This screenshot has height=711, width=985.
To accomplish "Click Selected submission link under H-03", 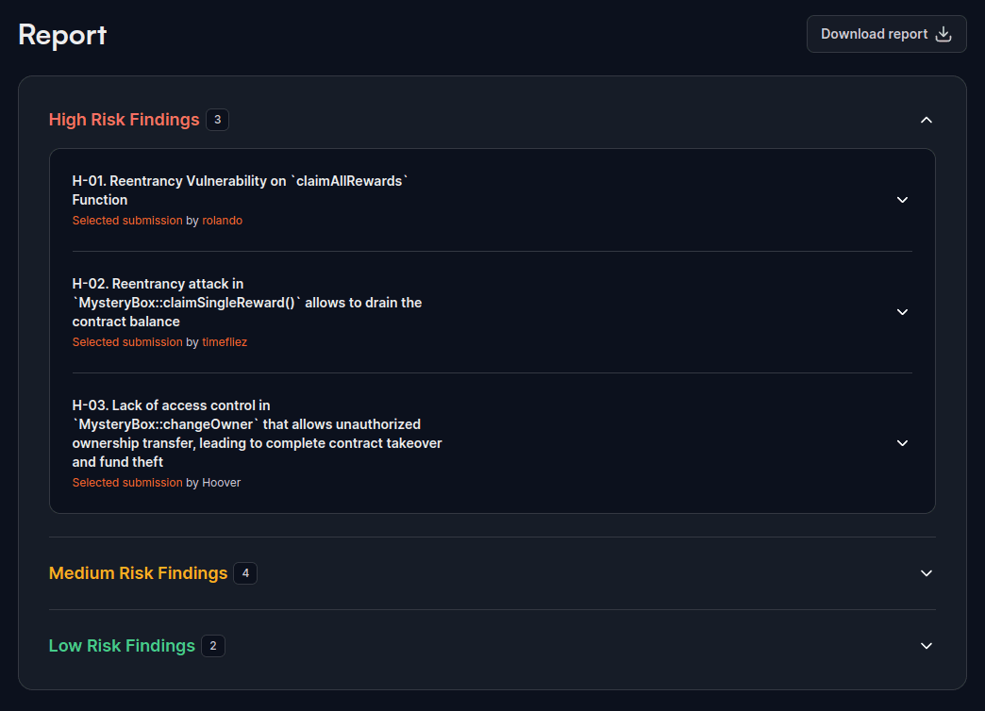I will (127, 483).
